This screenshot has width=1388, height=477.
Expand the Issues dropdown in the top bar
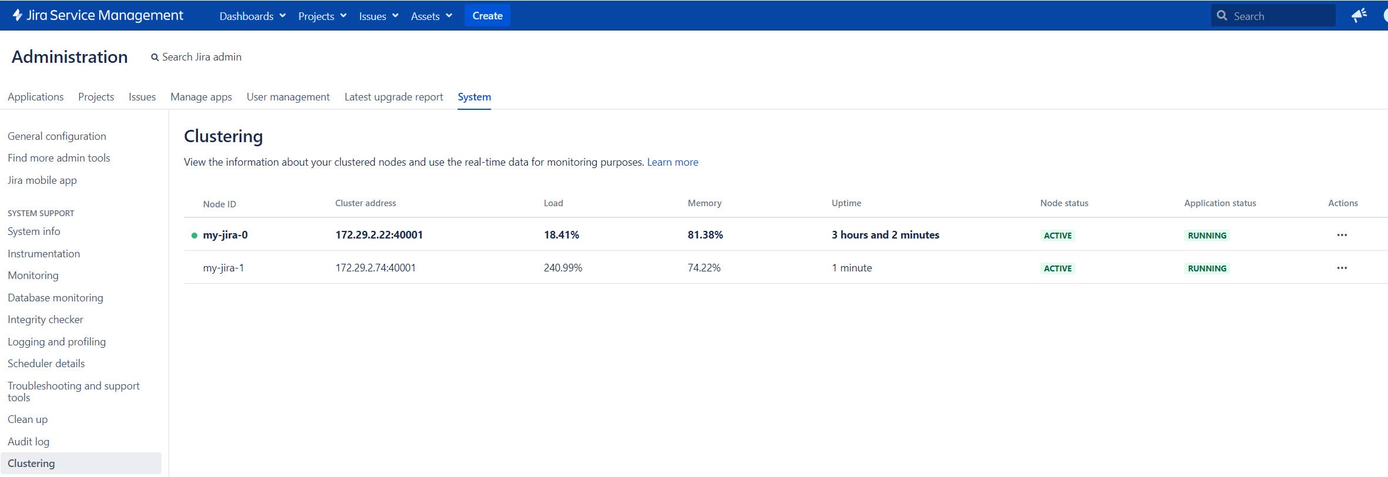point(379,16)
